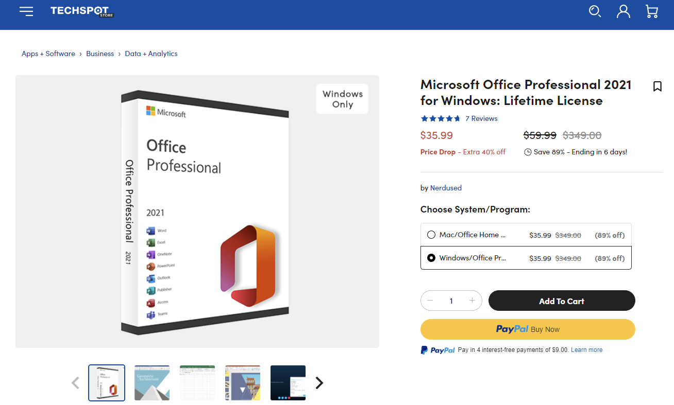Increase quantity with the plus control
Image resolution: width=674 pixels, height=405 pixels.
(471, 301)
